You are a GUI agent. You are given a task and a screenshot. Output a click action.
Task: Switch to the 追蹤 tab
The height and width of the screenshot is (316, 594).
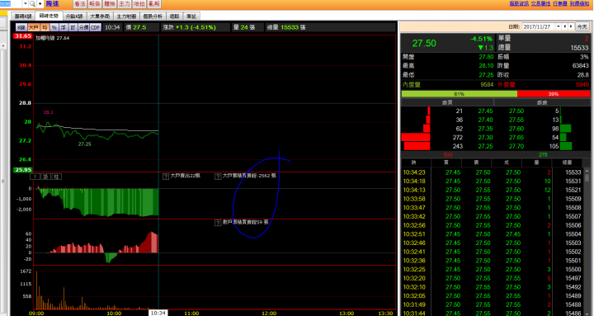pos(174,17)
